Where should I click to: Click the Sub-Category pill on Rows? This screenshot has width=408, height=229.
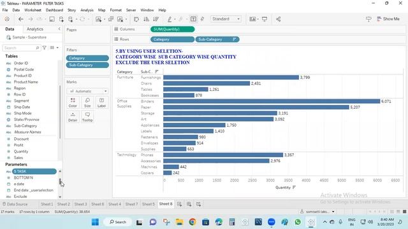point(217,39)
